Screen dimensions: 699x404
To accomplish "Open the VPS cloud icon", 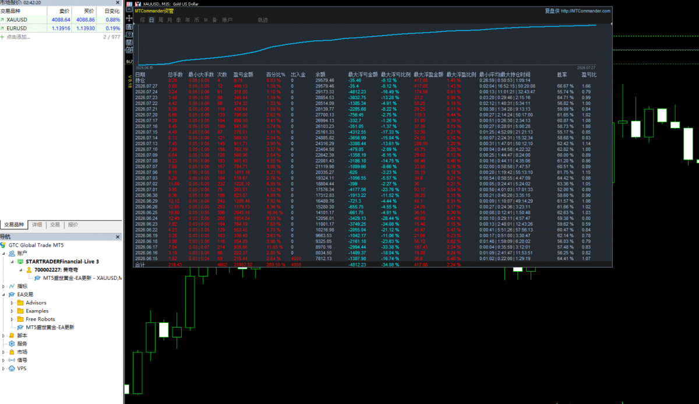I will click(13, 368).
